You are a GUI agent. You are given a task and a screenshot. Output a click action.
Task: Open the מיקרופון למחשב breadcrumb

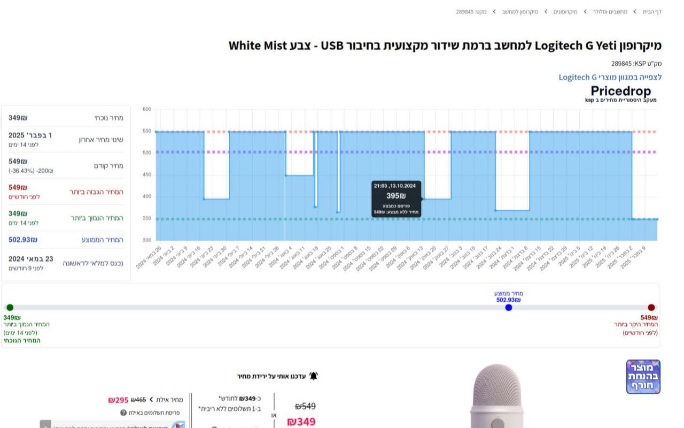point(519,12)
